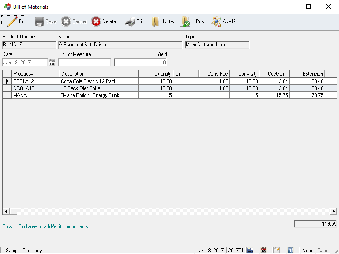Screen dimensions: 339x254
Task: Click the Extension column header
Action: 307,74
